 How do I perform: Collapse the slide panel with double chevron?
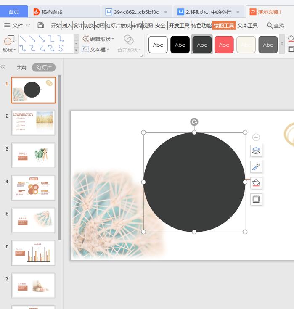pyautogui.click(x=3, y=67)
